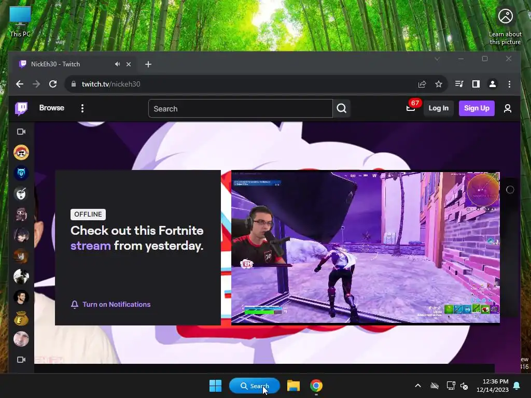Image resolution: width=531 pixels, height=398 pixels.
Task: Open the taskbar Search box
Action: pos(254,386)
